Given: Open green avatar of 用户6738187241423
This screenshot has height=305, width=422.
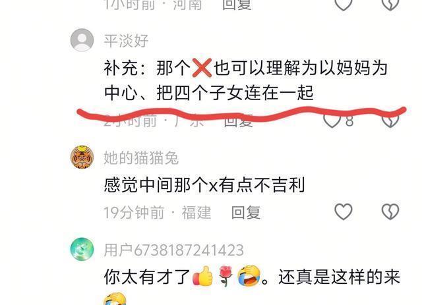Looking at the screenshot, I should (x=82, y=249).
